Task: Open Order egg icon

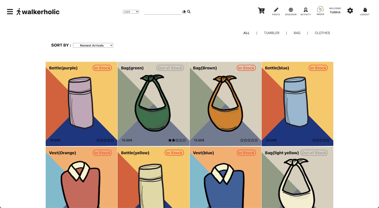Action: click(320, 11)
